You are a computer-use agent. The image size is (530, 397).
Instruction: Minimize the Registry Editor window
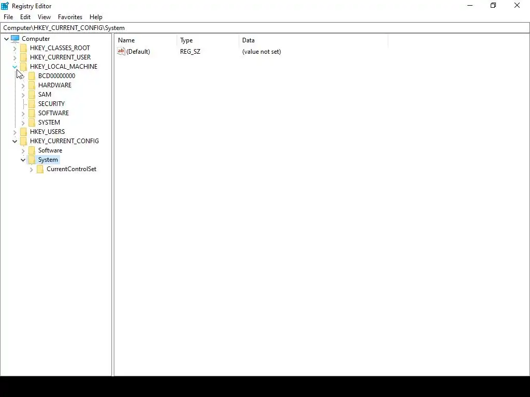[x=470, y=5]
